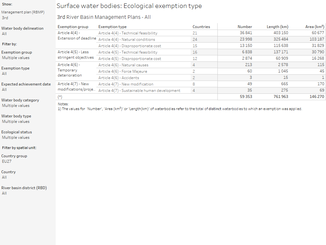The image size is (326, 245).
Task: Click Number value 23 998
Action: pos(246,39)
